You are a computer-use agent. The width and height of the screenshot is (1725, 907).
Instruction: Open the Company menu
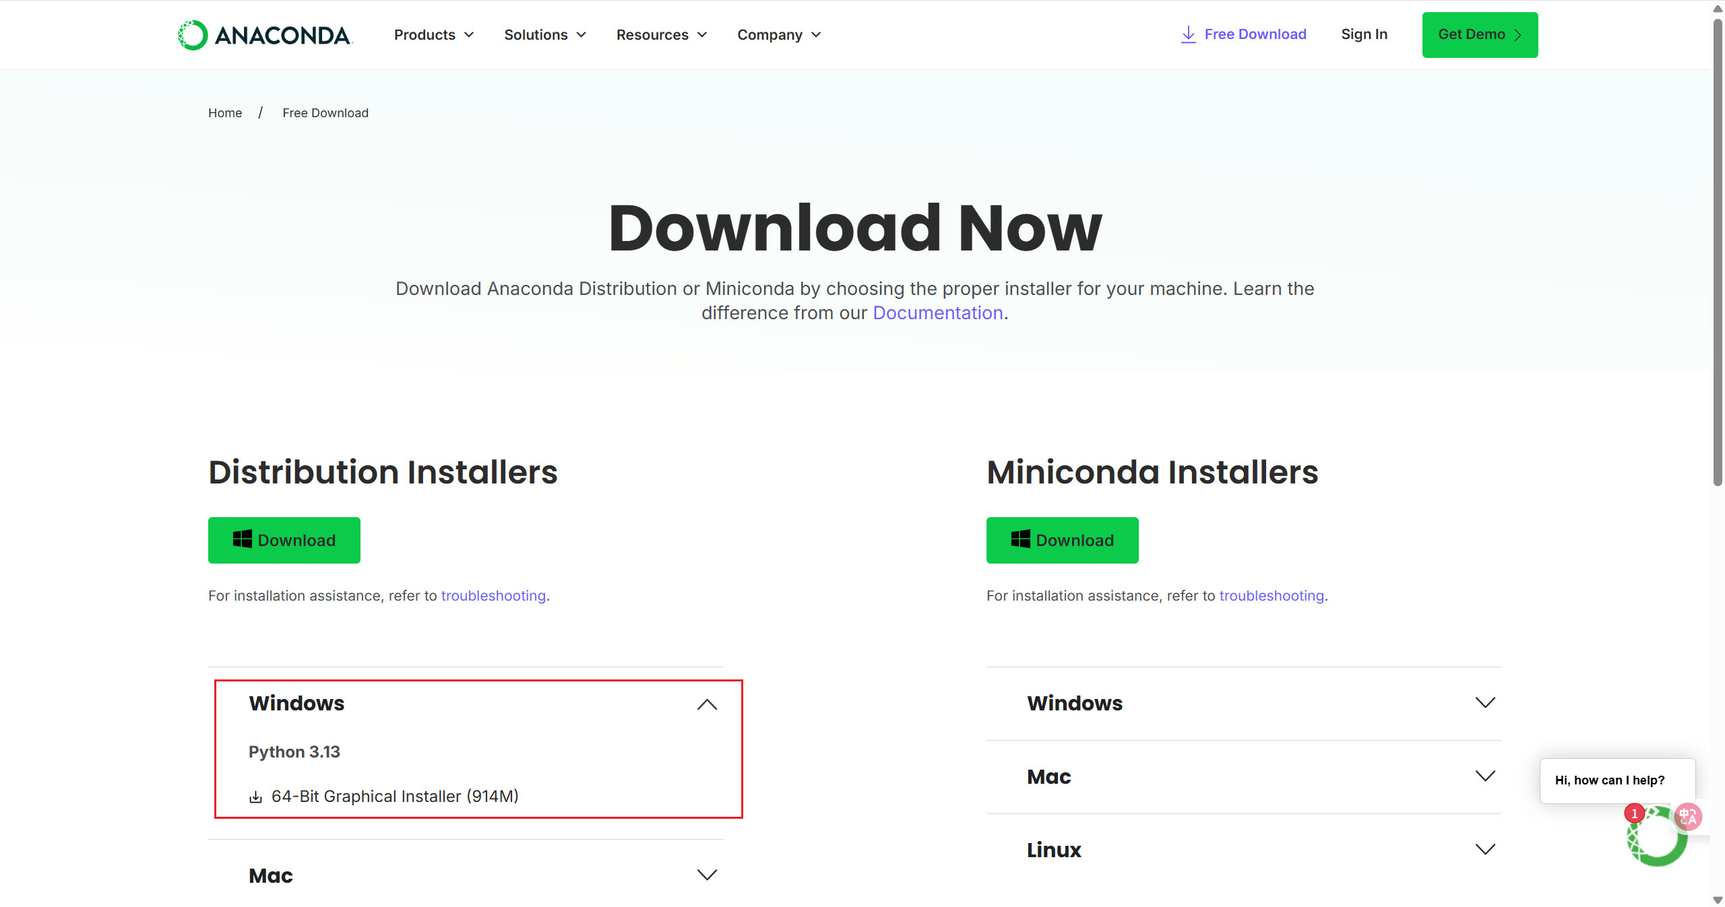coord(779,35)
